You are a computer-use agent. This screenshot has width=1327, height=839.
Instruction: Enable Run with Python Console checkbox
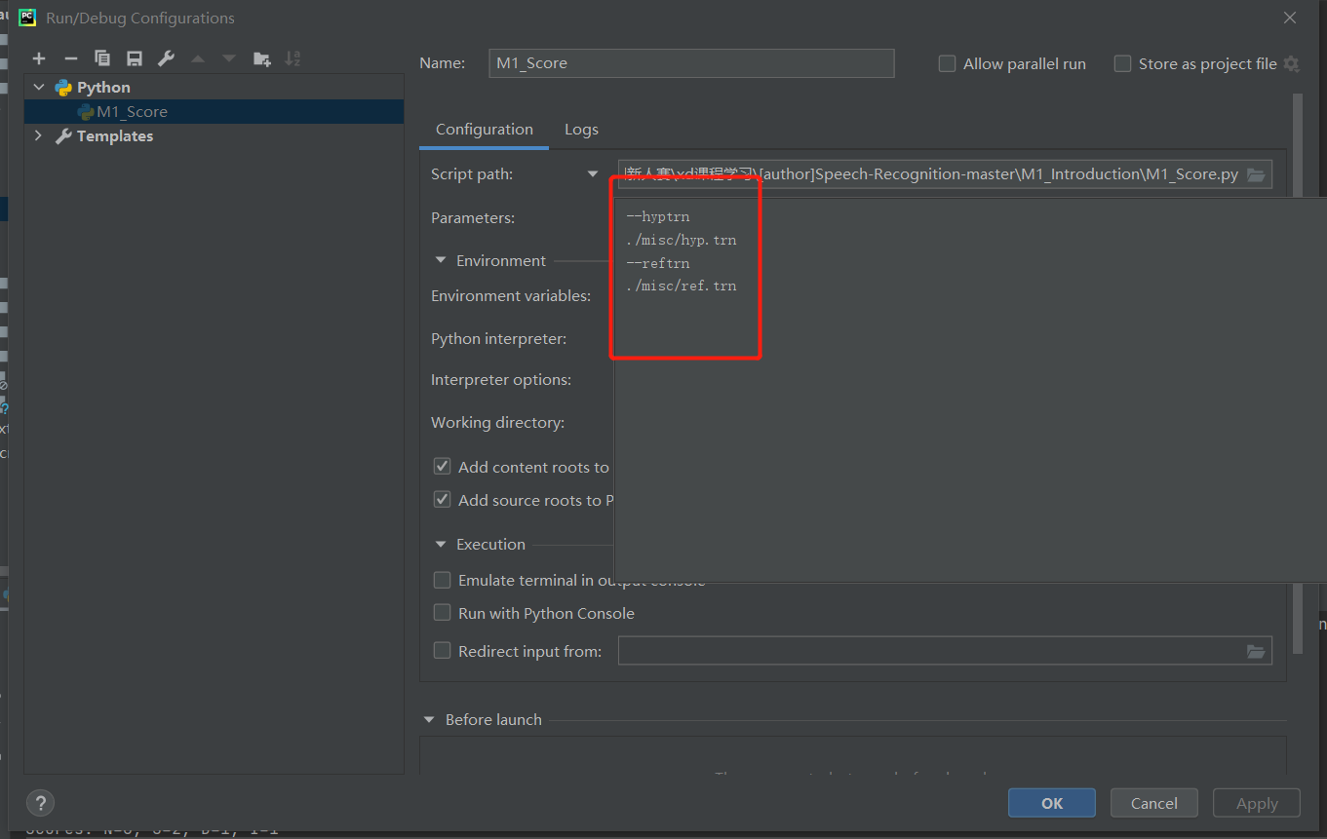click(442, 613)
